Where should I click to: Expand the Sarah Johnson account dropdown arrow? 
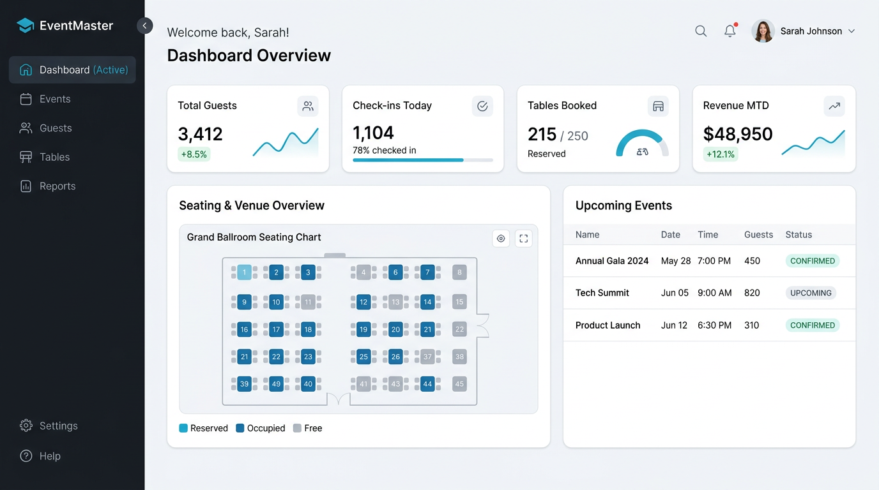852,31
